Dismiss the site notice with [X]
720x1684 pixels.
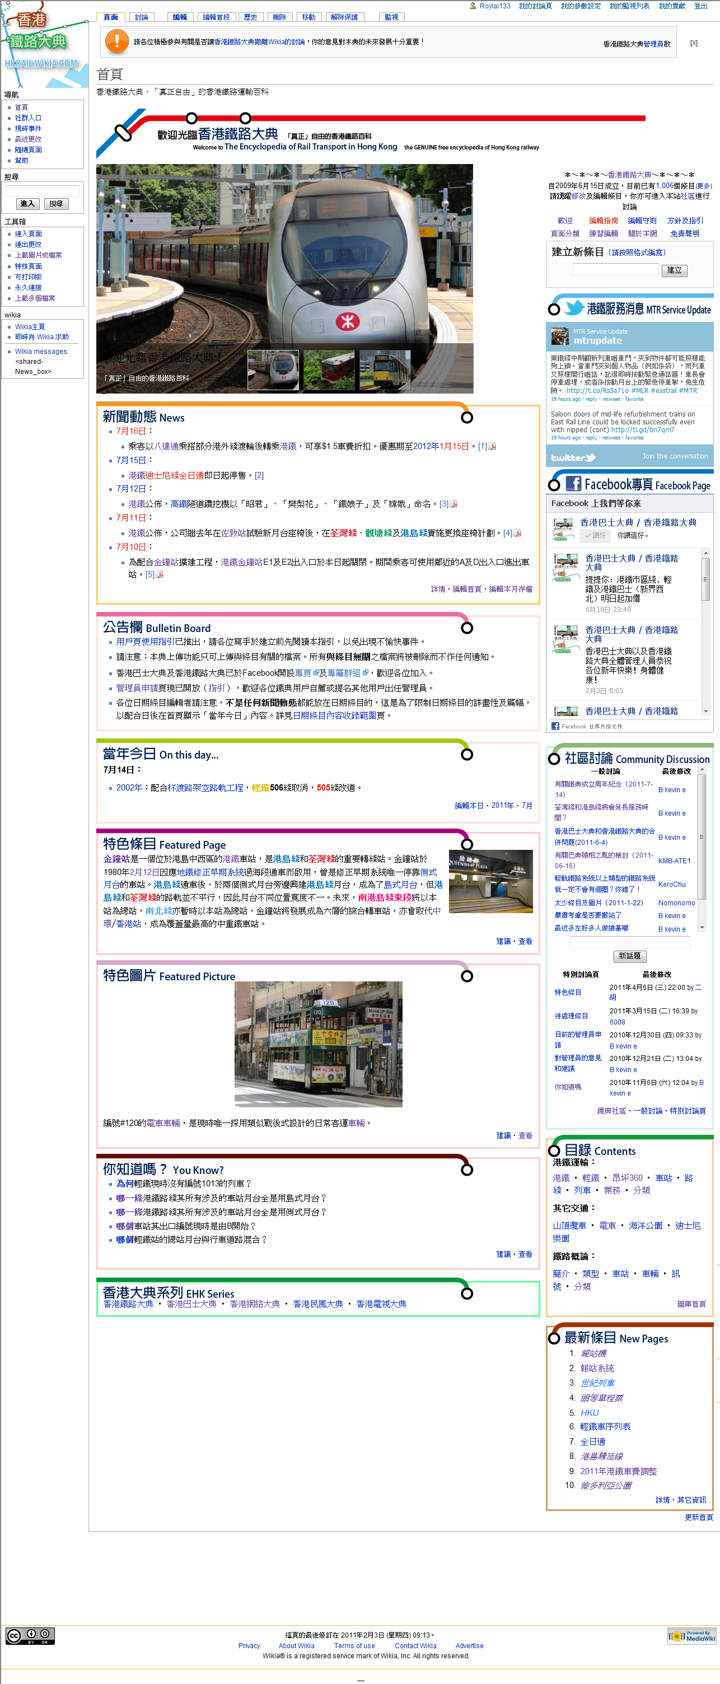[x=693, y=43]
